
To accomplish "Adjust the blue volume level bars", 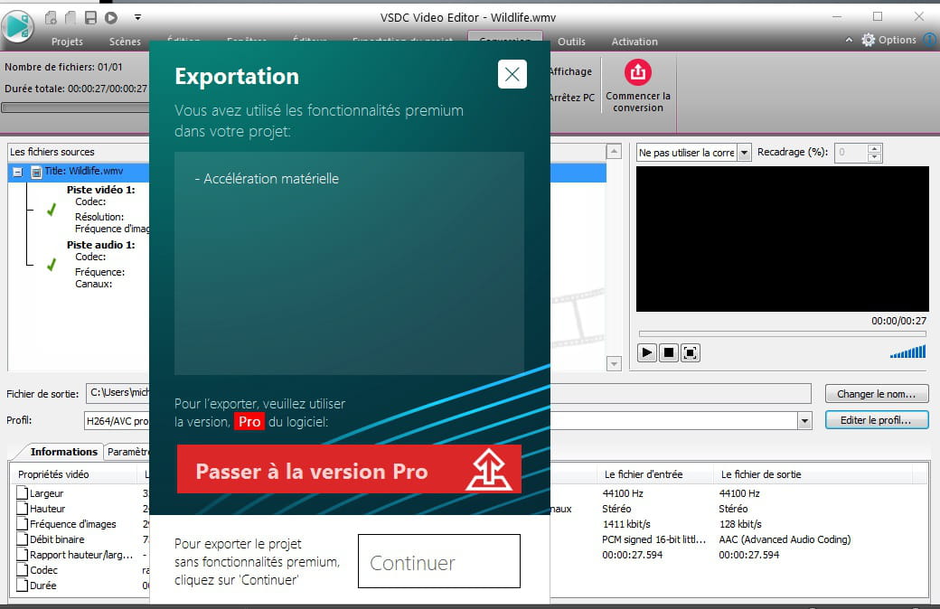I will coord(908,351).
